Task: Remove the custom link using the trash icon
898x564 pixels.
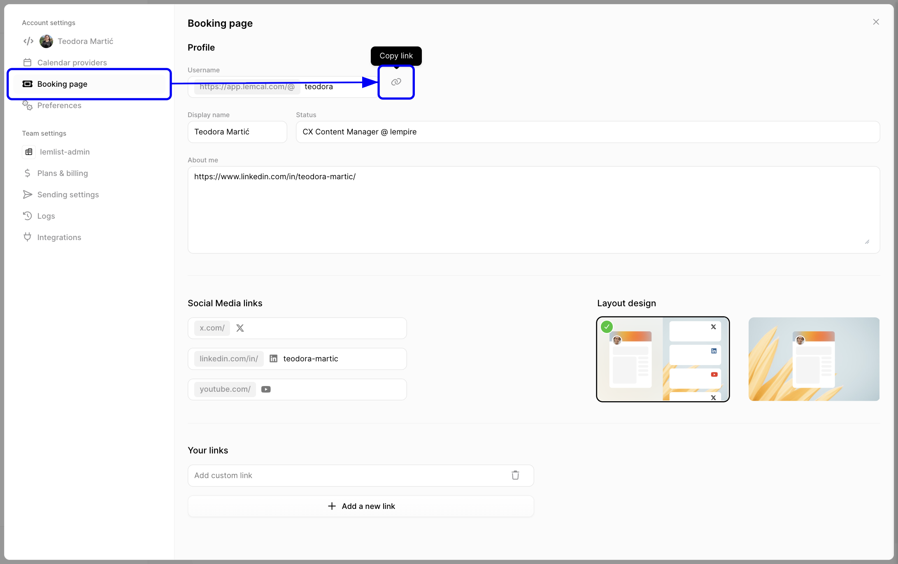Action: (x=515, y=475)
